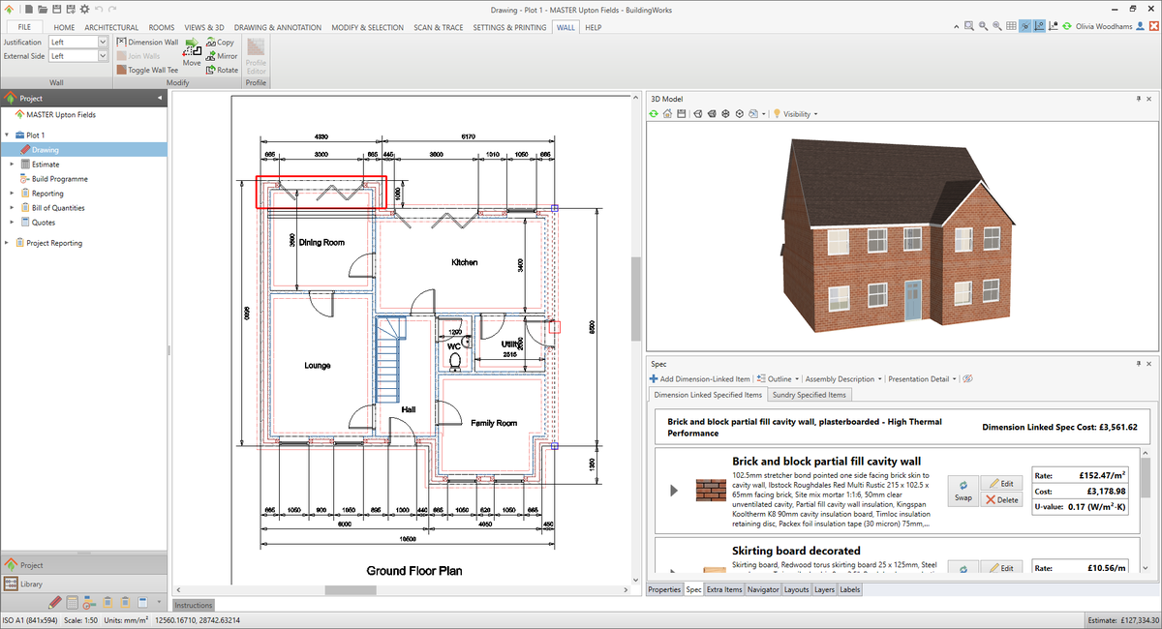Click the dotted-circle icon in 3D Model toolbar

point(740,114)
